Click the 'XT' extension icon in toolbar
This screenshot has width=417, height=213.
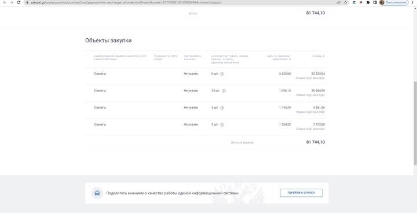(354, 2)
